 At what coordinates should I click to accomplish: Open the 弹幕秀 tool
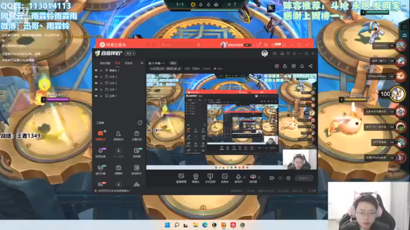pos(118,170)
